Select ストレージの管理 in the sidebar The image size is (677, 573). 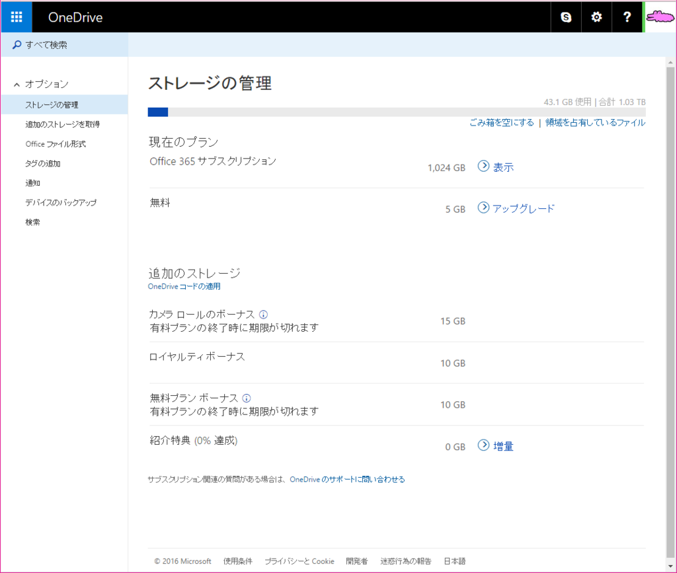coord(64,104)
